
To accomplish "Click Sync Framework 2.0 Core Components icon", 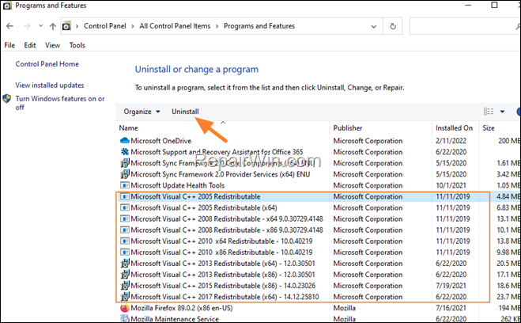I will (125, 163).
